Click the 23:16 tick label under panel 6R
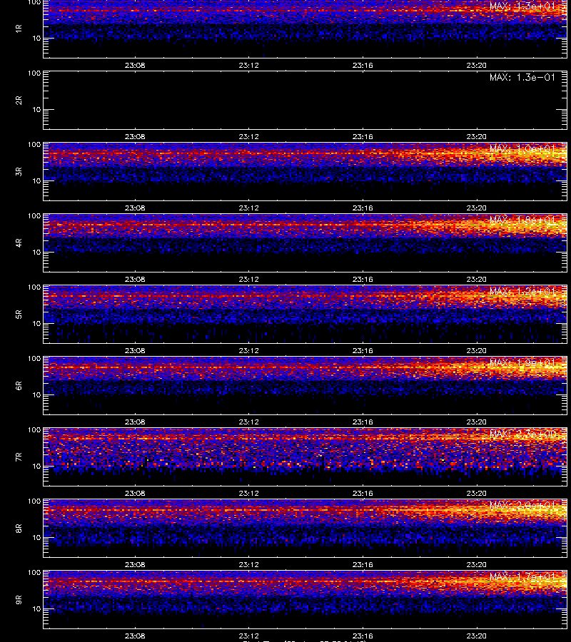This screenshot has height=642, width=571. [363, 422]
